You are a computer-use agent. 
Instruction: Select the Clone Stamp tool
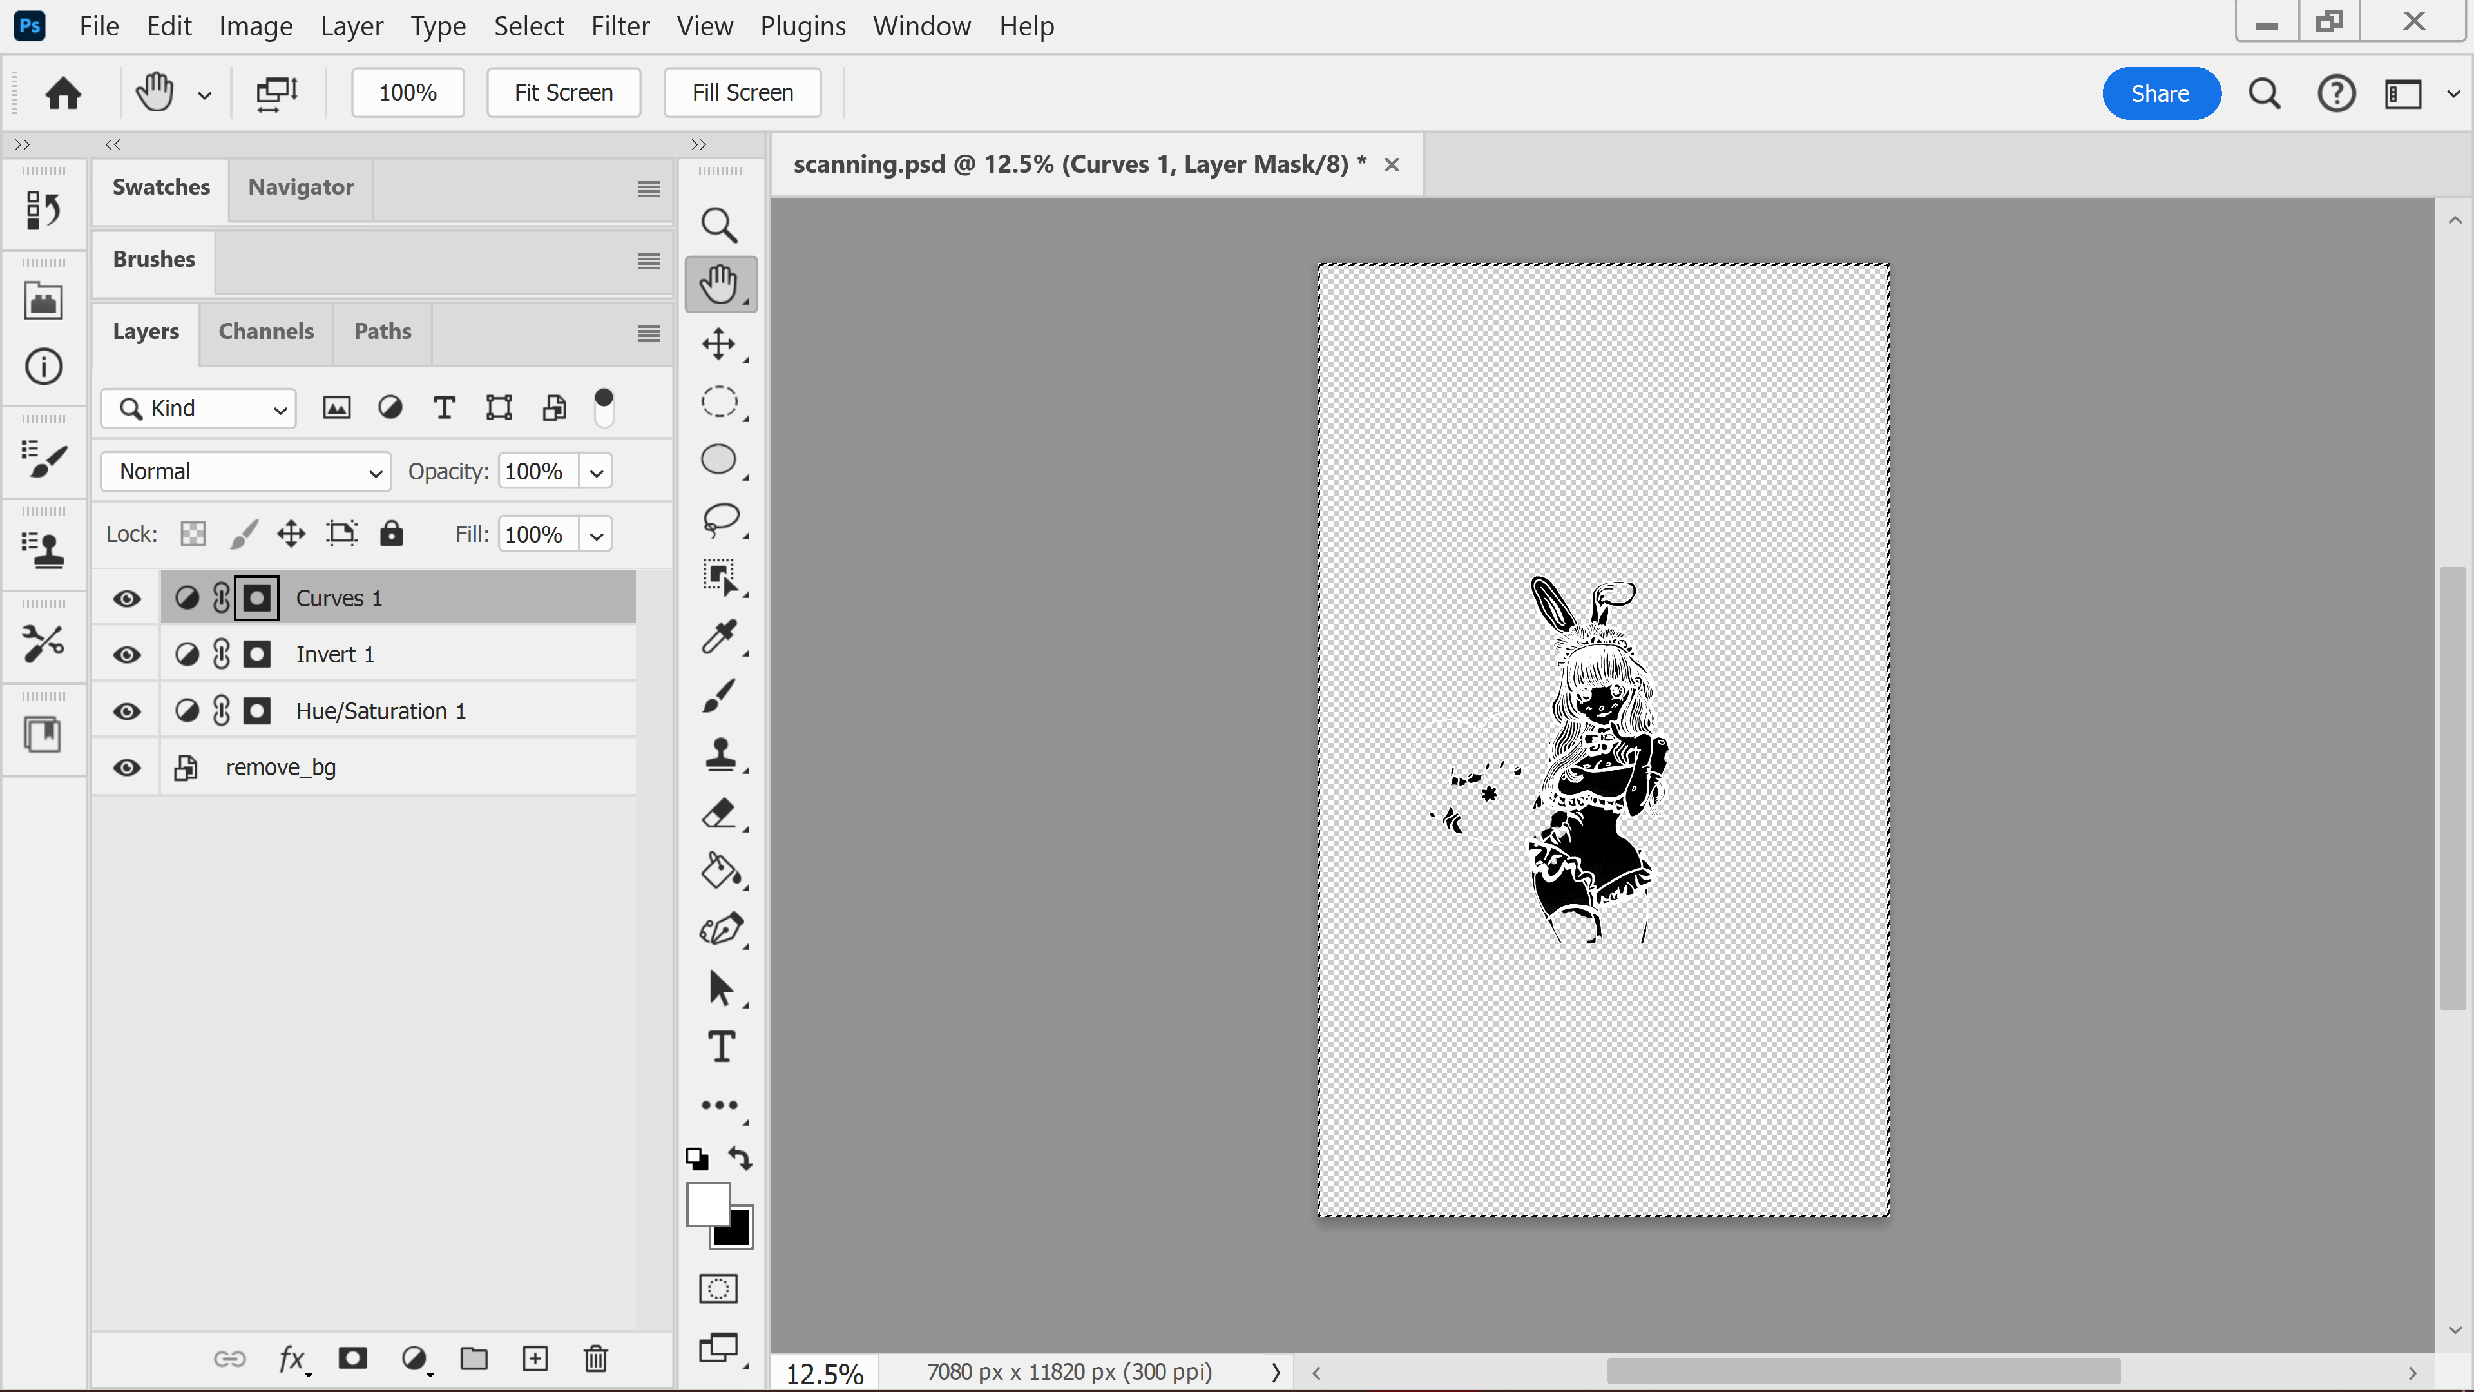tap(720, 754)
